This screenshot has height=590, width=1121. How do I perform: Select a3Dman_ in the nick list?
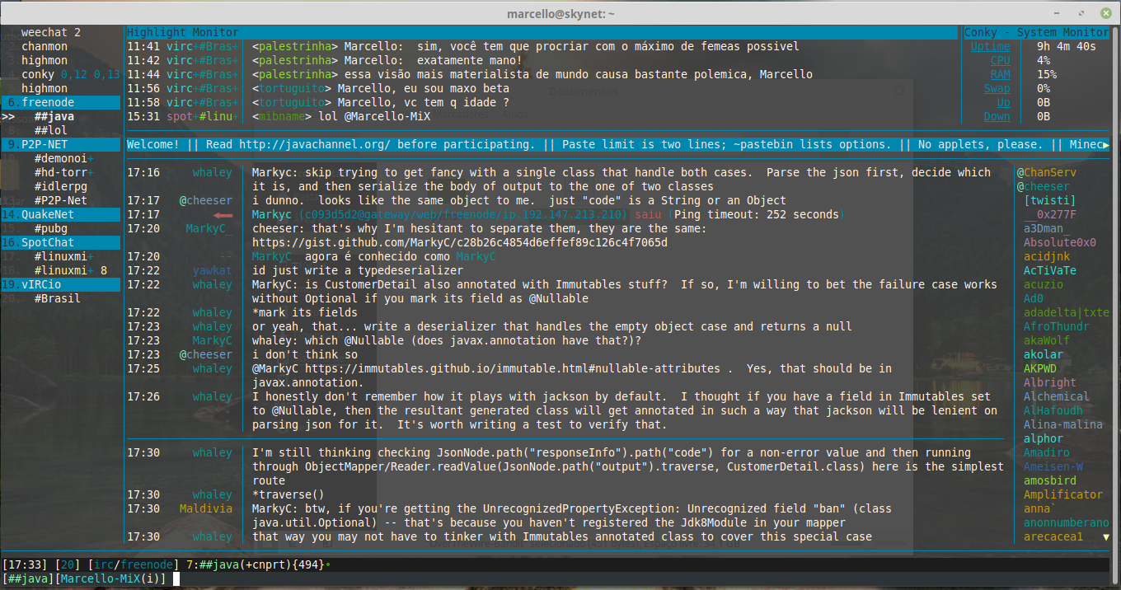pyautogui.click(x=1047, y=228)
